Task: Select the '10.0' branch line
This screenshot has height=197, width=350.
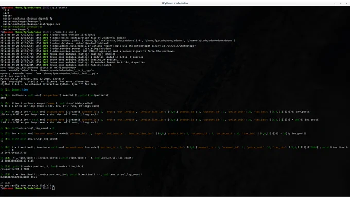Action: coord(6,10)
